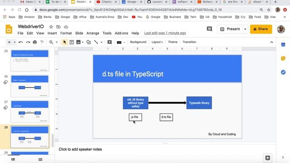Open the zoom level dropdown arrow
The height and width of the screenshot is (163, 290).
pos(57,42)
